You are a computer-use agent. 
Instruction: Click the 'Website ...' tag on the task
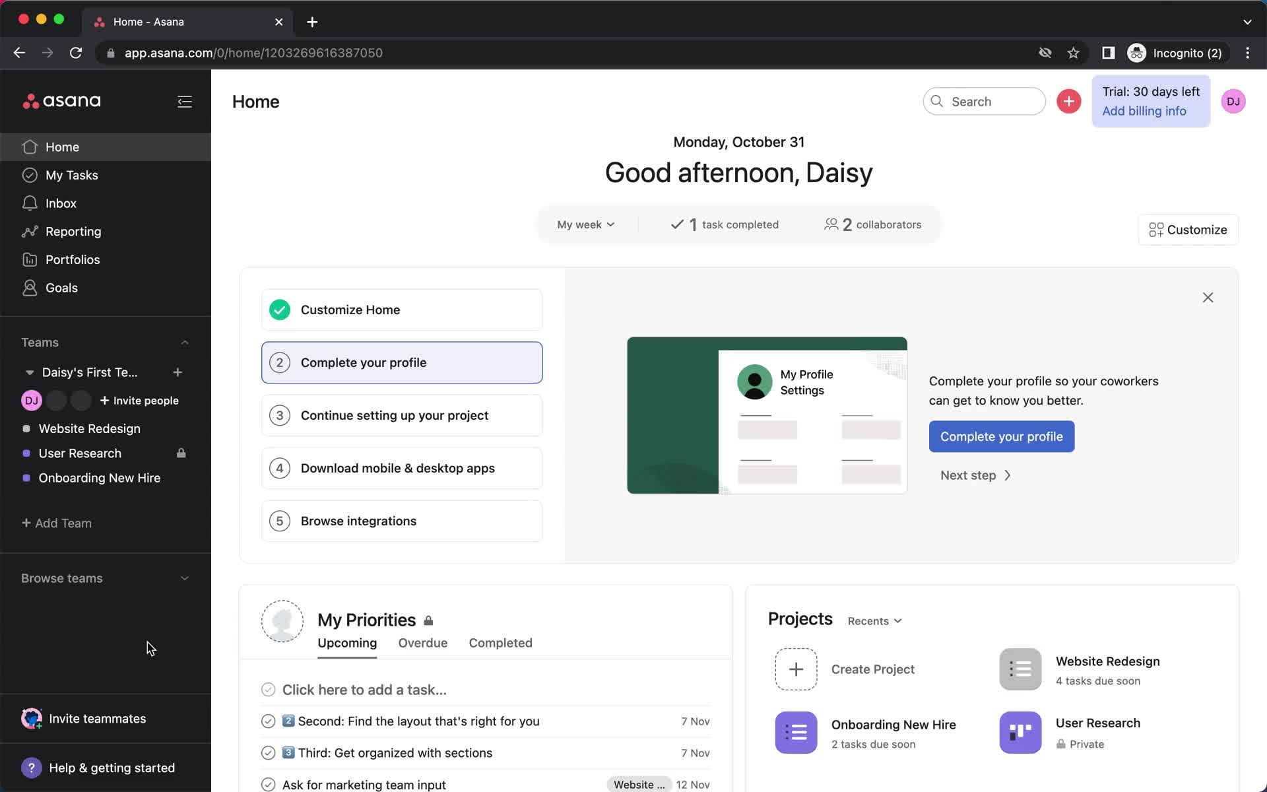coord(639,785)
